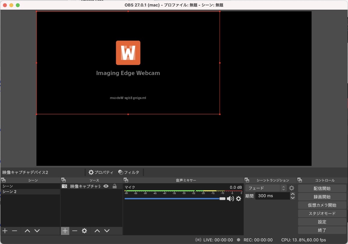Click the LIVE status indicator icon
Screen dimensions: 348x244
pos(198,240)
